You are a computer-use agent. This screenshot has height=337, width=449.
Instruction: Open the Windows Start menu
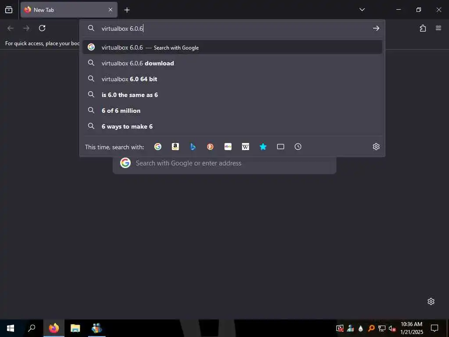tap(11, 328)
